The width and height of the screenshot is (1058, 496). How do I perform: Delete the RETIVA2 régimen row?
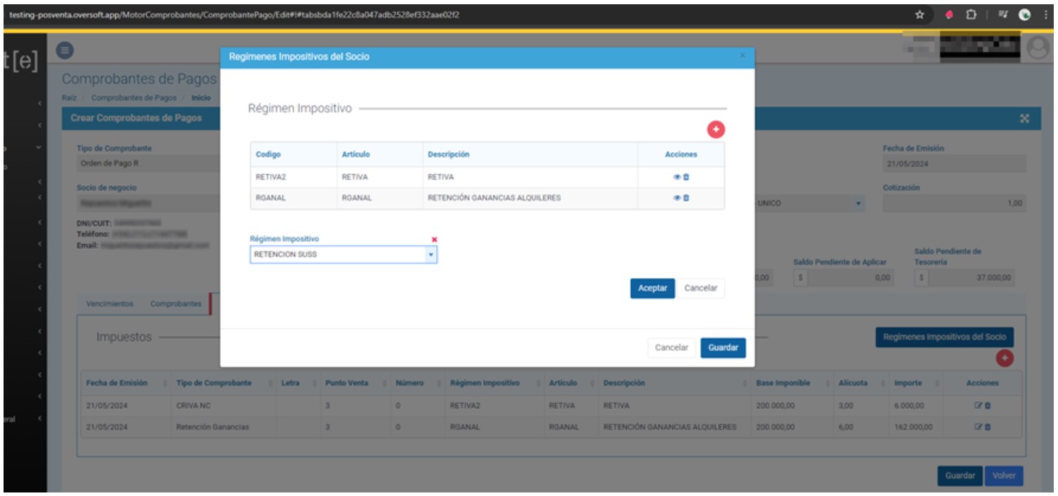(686, 178)
